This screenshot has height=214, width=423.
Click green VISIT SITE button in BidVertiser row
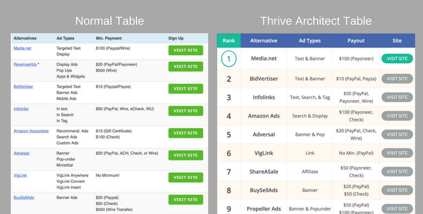186,89
